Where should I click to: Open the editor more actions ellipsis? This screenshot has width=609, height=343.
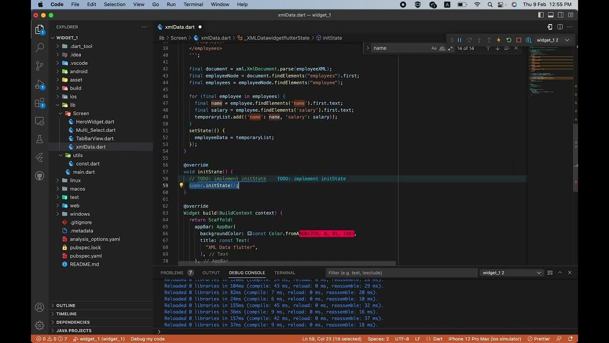[x=570, y=27]
